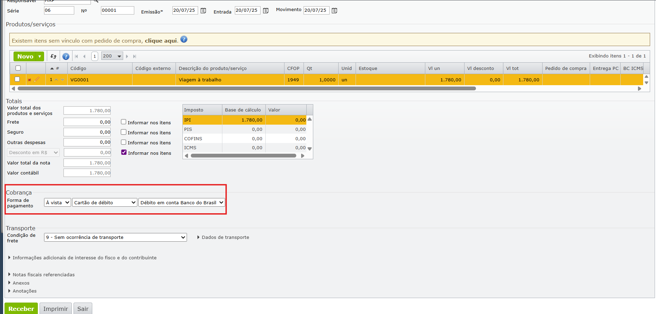Enable 'Informar nos itens' for Frete

click(123, 122)
